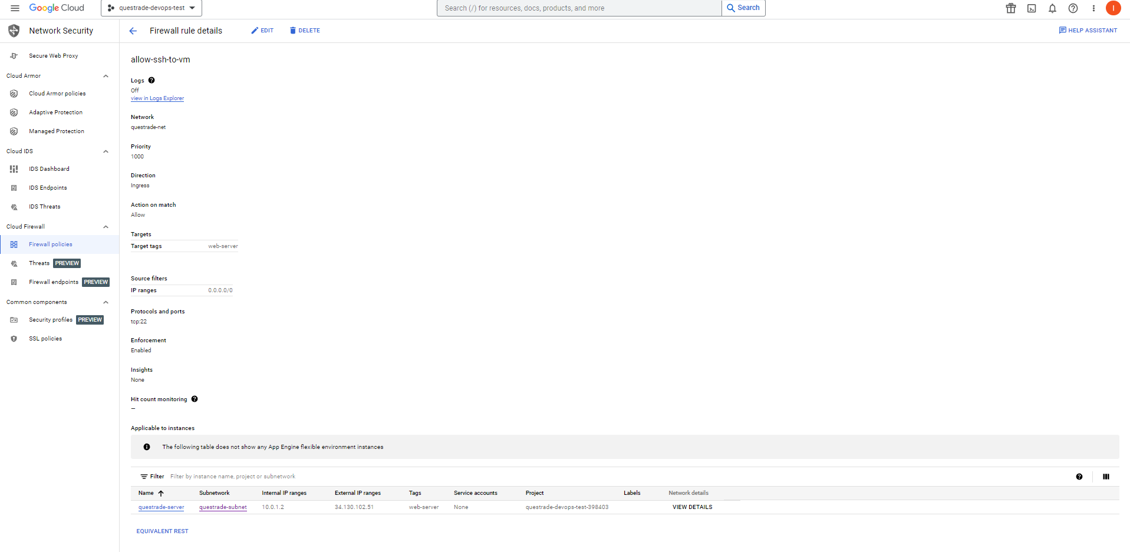This screenshot has width=1130, height=552.
Task: Click the questrade-server instance link
Action: (161, 507)
